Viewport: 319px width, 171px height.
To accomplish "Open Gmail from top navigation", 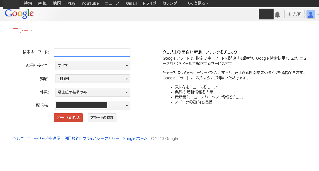I will [131, 3].
